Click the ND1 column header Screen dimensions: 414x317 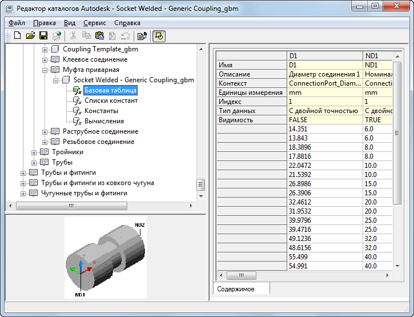377,56
